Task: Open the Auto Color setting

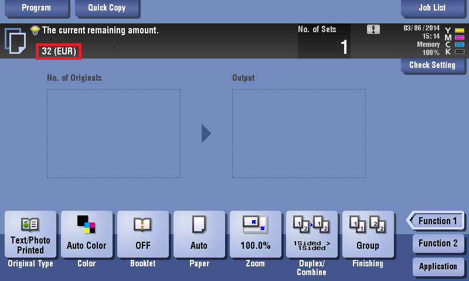Action: point(87,235)
